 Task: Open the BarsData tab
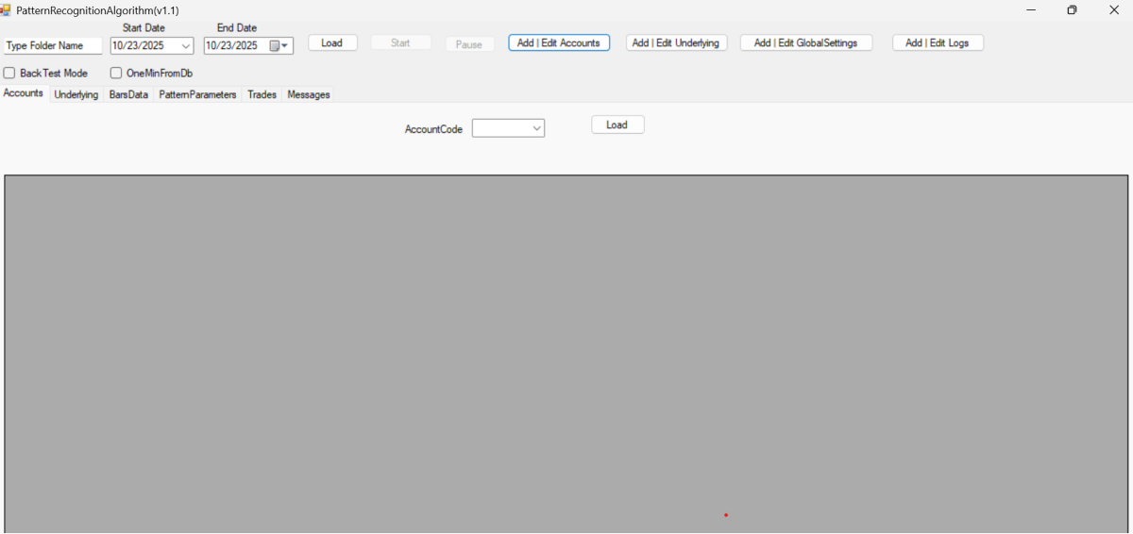128,94
